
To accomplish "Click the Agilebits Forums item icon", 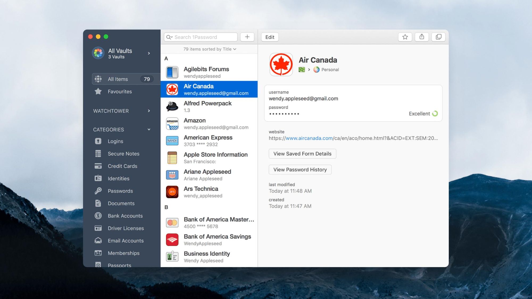I will pos(172,72).
